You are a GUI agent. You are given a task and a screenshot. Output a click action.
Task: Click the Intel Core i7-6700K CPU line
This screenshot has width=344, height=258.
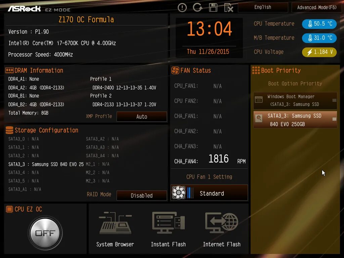click(62, 43)
